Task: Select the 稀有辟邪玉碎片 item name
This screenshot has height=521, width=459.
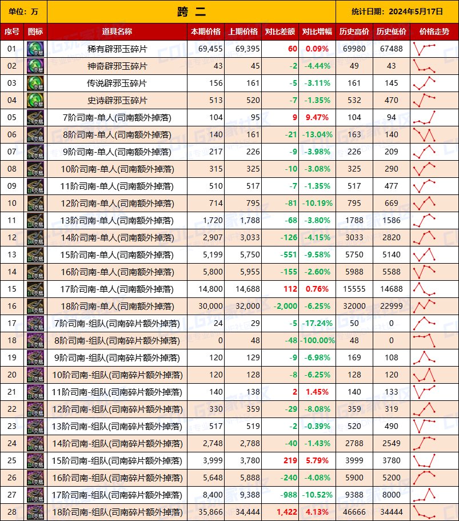Action: point(117,49)
